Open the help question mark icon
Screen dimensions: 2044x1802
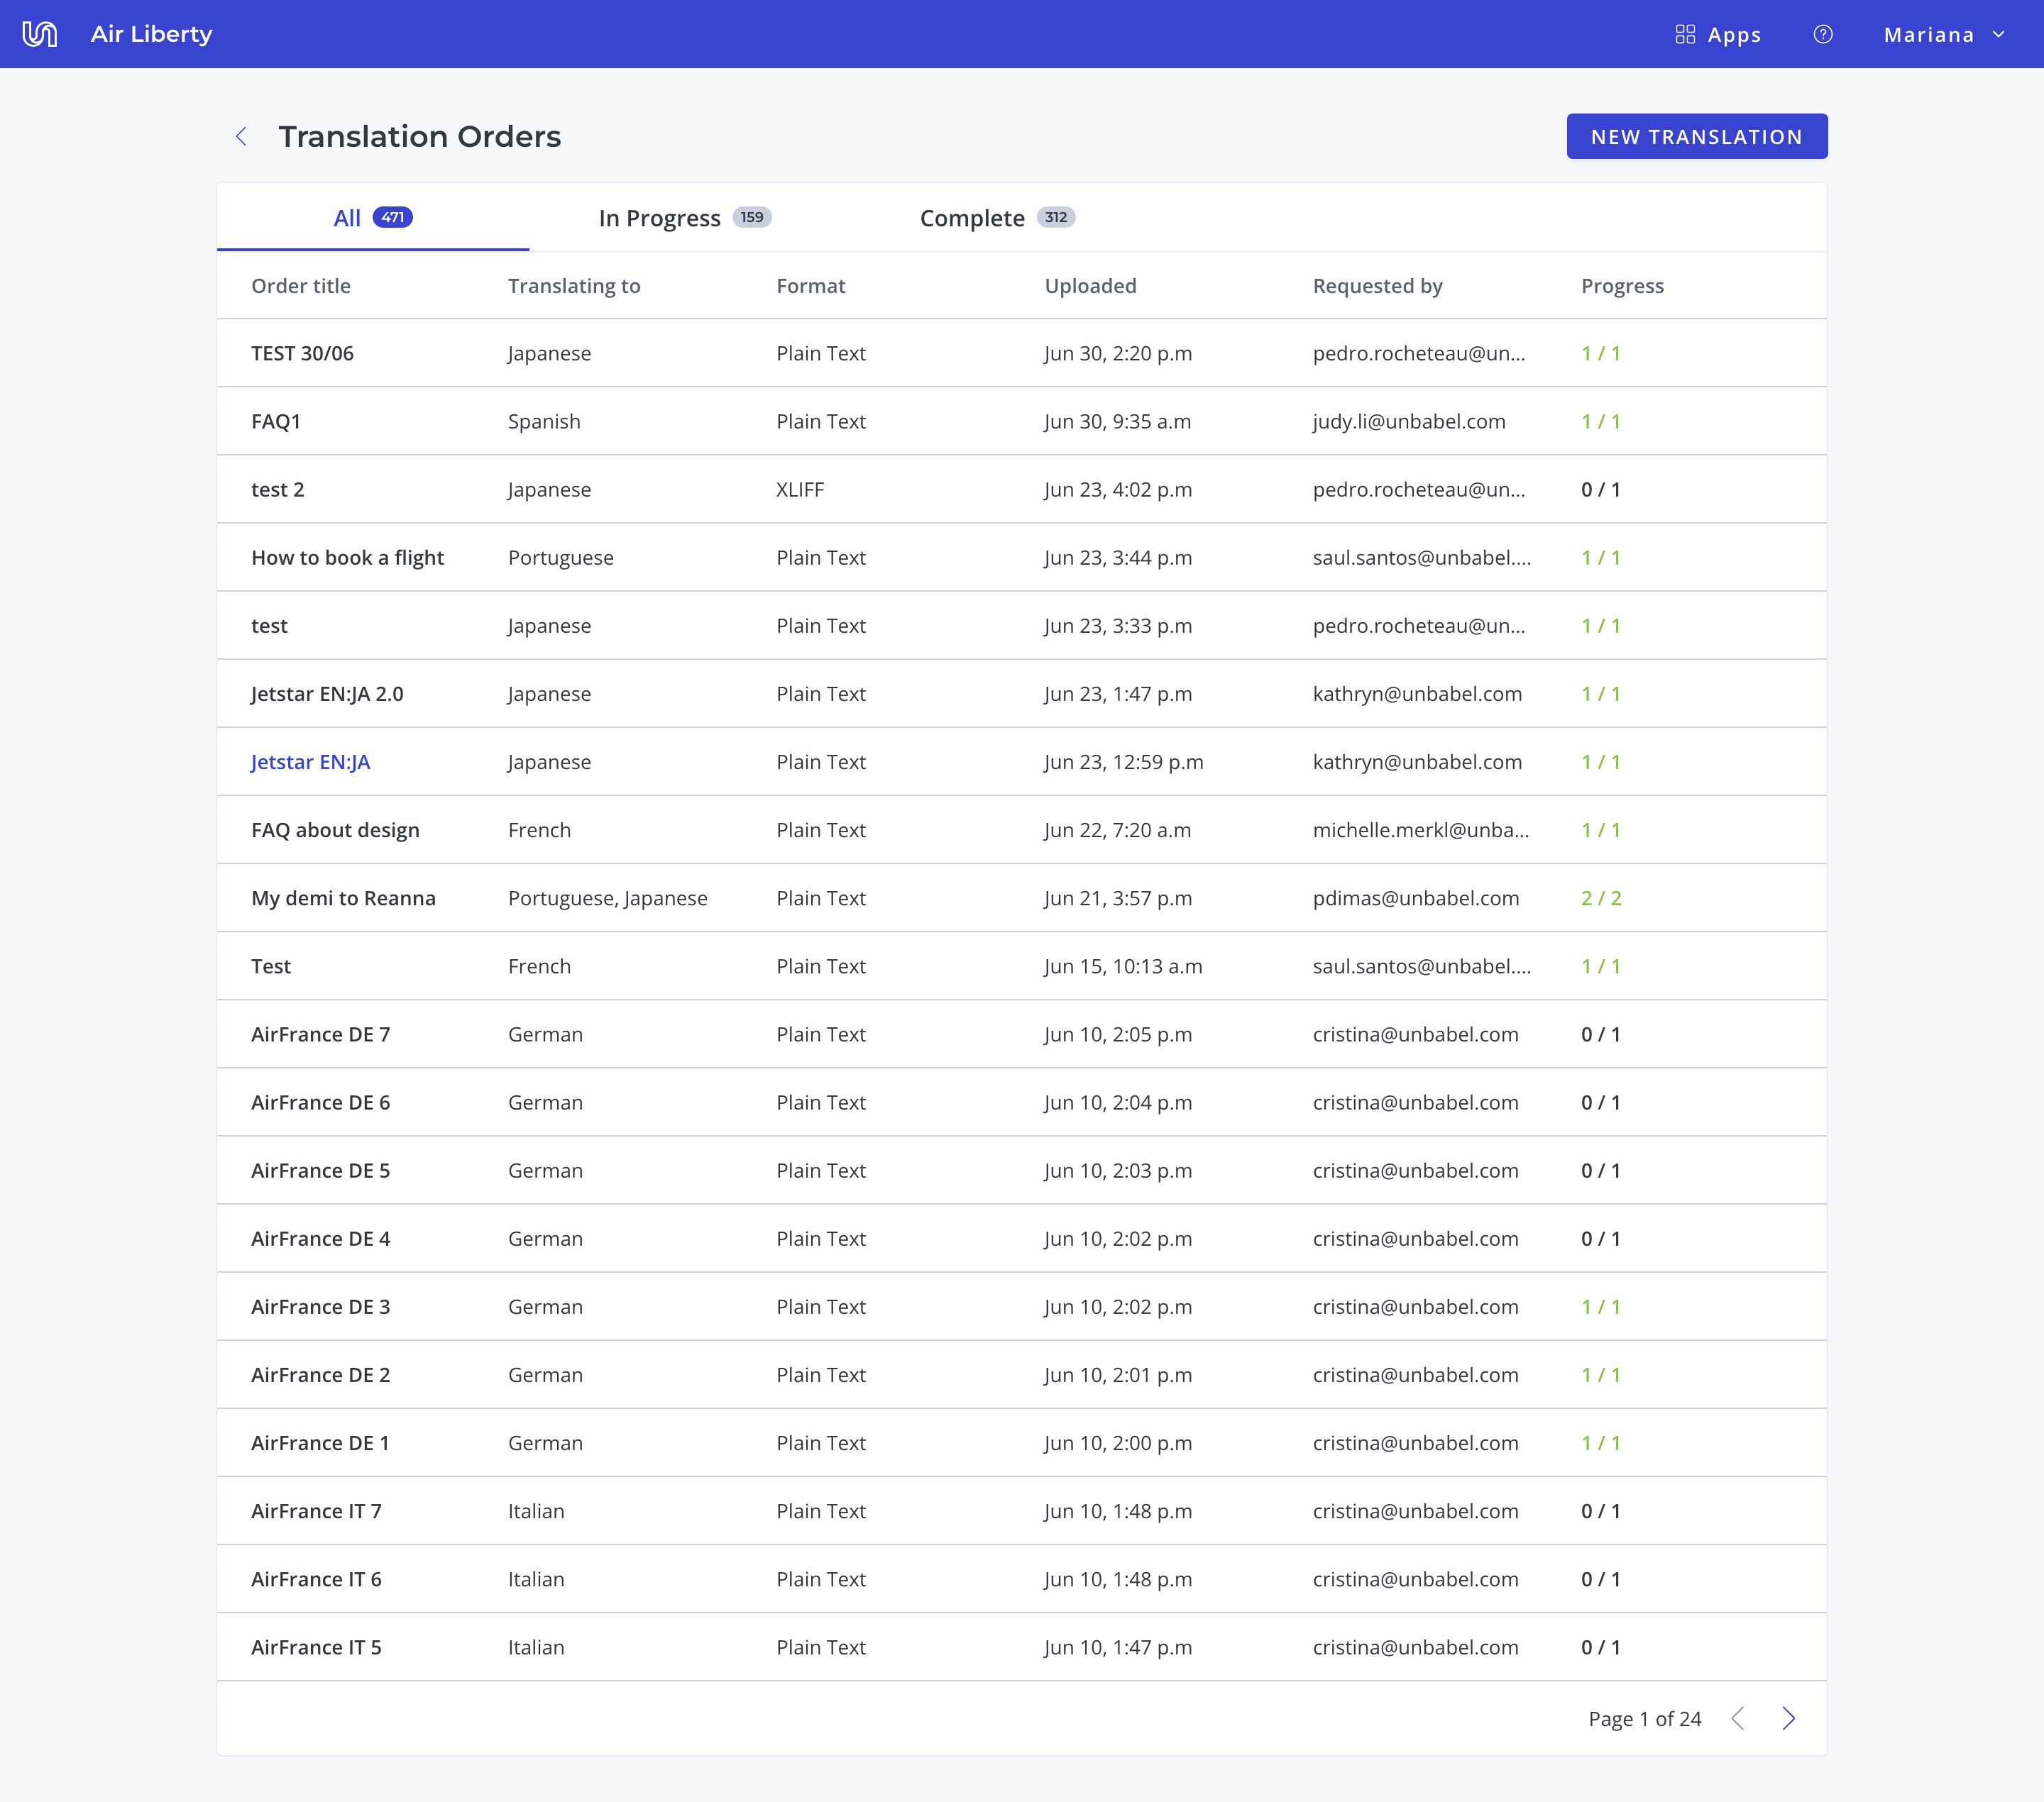(x=1823, y=34)
